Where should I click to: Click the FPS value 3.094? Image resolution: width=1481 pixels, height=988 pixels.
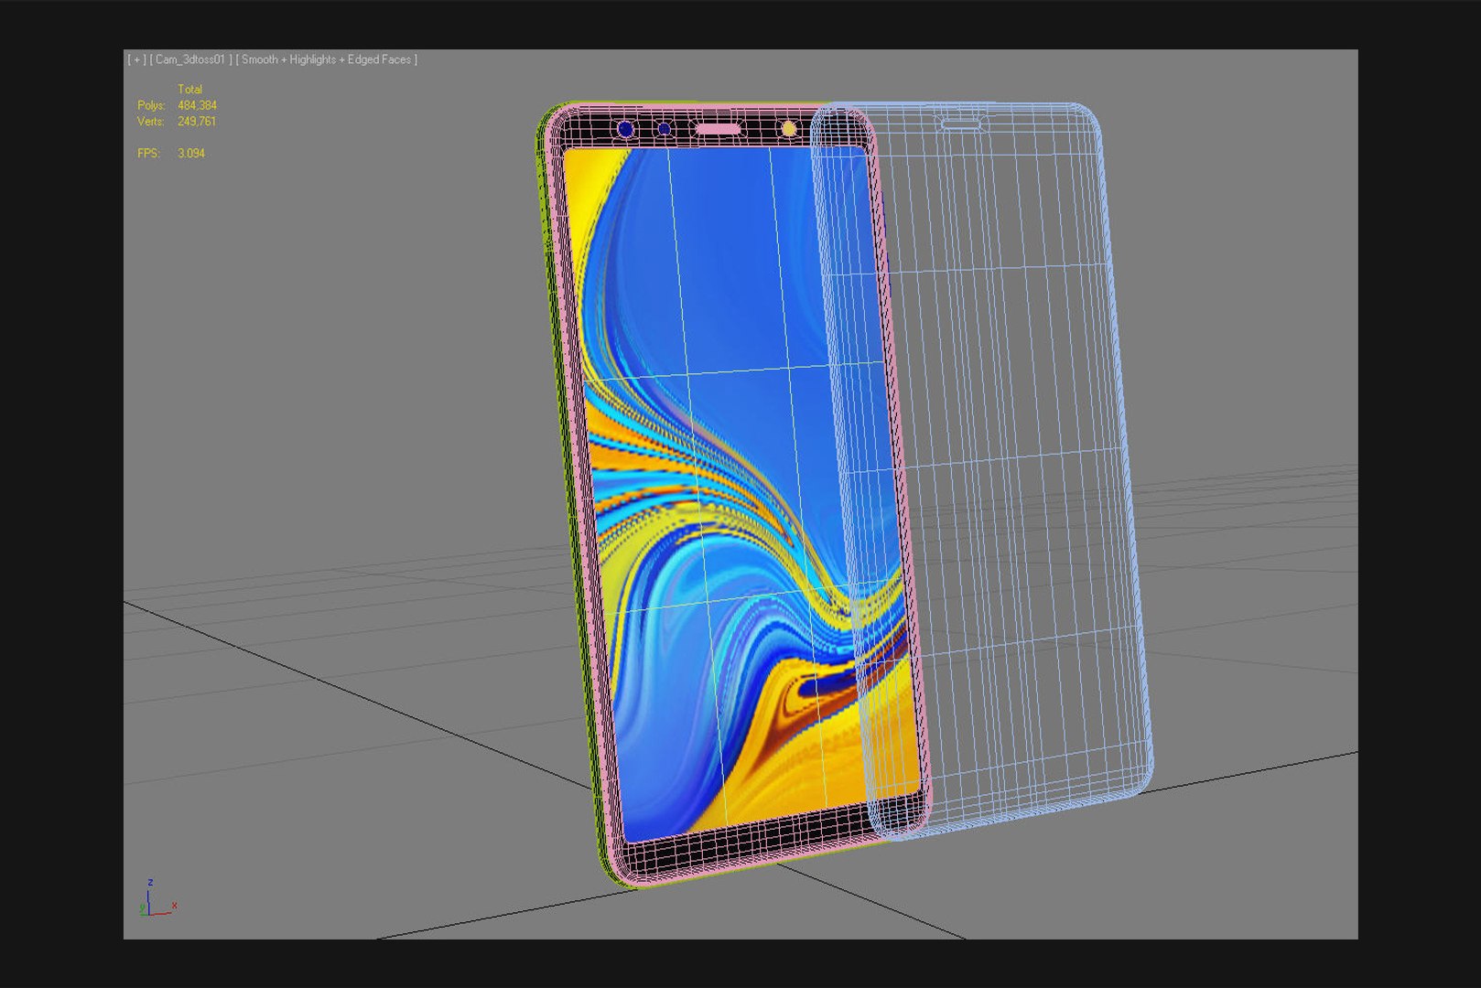coord(191,153)
